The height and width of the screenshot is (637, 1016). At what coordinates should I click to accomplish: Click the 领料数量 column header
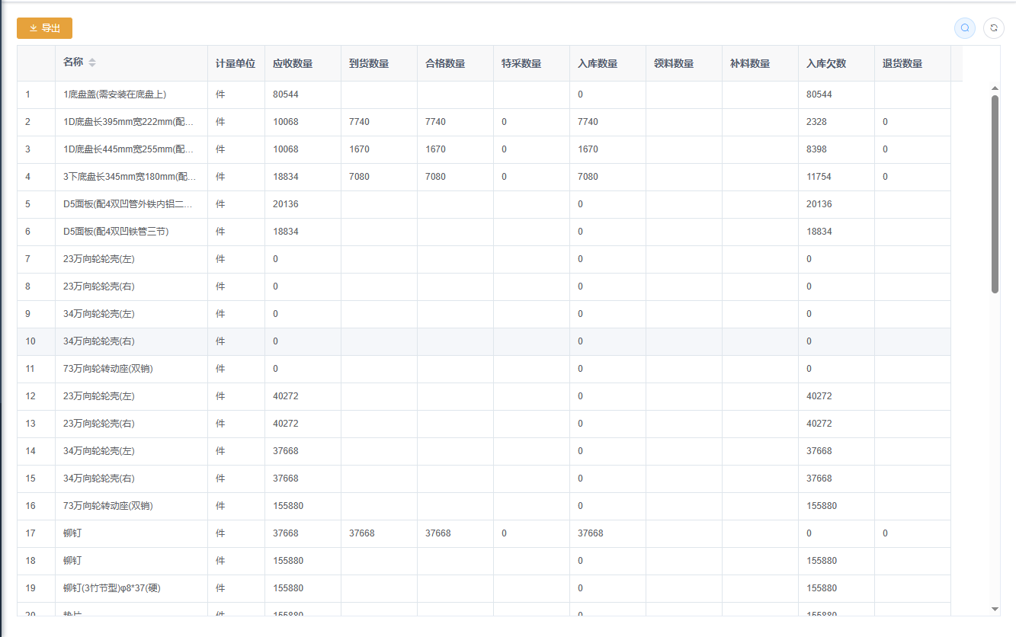point(674,63)
